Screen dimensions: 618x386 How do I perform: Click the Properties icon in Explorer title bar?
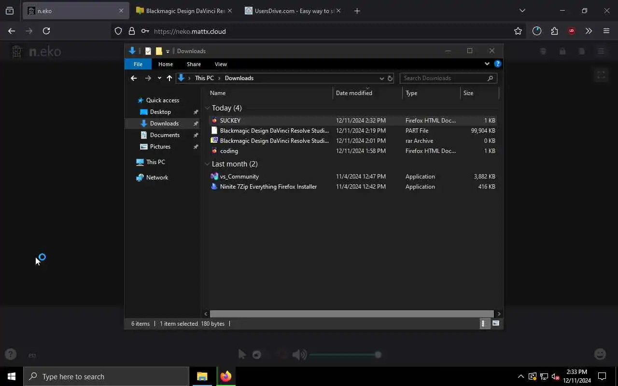pyautogui.click(x=148, y=51)
